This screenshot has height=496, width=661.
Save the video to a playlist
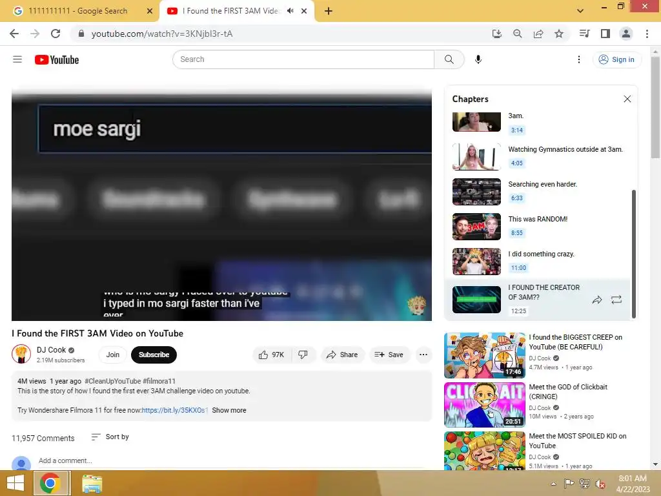[389, 355]
